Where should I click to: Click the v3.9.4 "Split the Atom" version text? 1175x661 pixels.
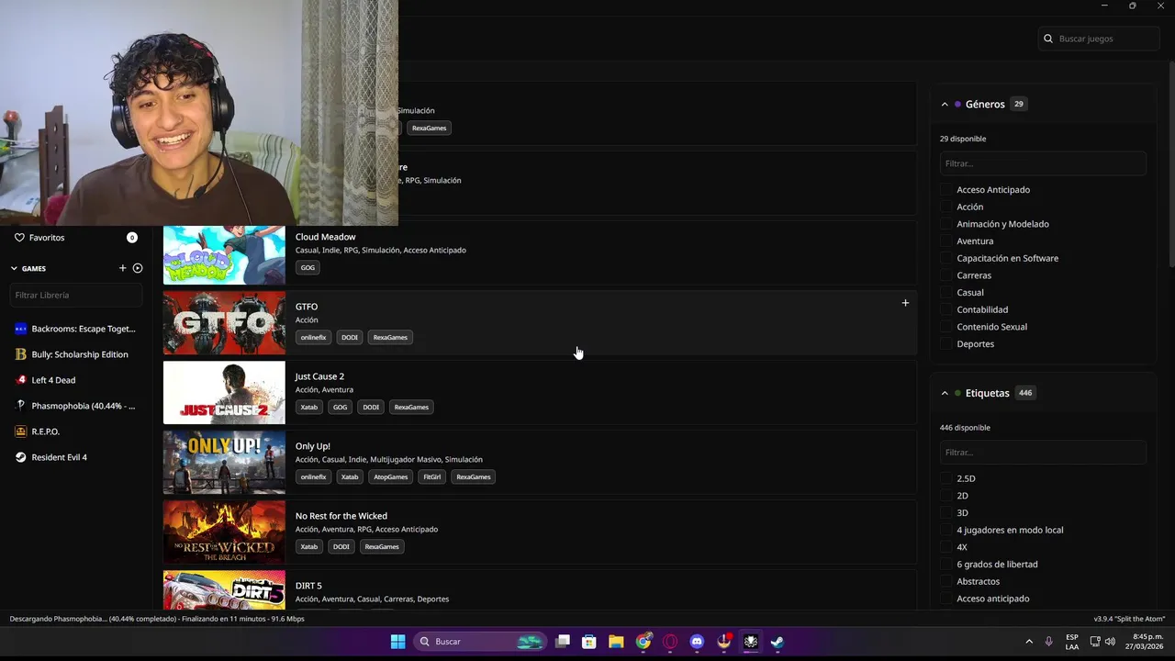1129,619
